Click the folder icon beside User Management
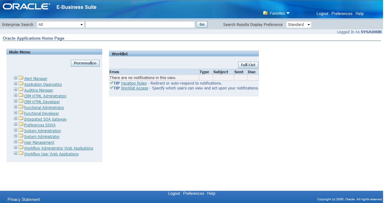The image size is (384, 203). [x=20, y=142]
